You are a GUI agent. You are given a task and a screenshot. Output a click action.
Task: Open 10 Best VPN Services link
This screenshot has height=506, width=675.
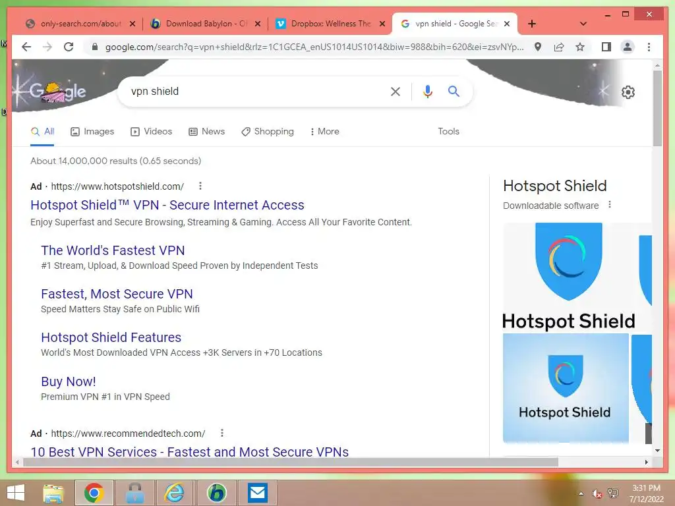coord(189,451)
